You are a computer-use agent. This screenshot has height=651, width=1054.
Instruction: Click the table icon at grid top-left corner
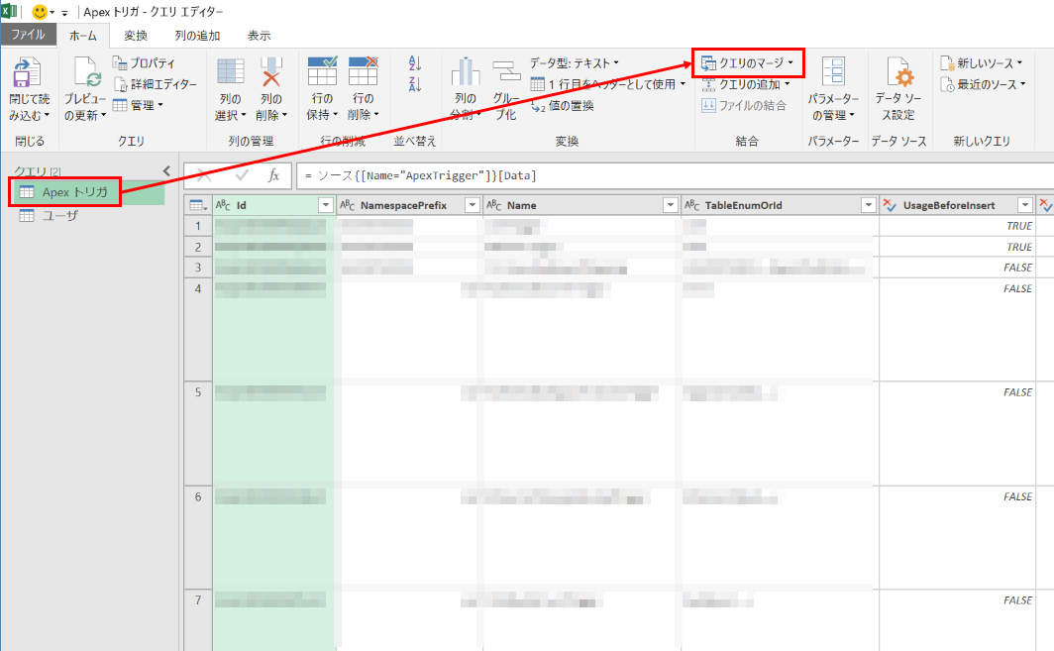(x=198, y=205)
